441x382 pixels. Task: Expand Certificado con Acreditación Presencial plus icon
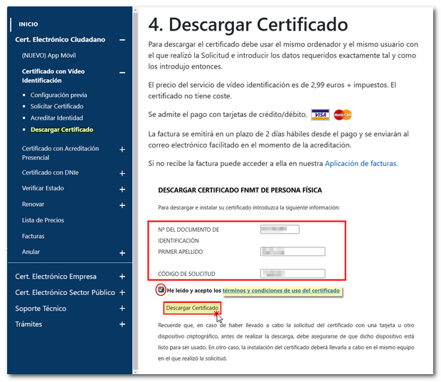click(122, 150)
